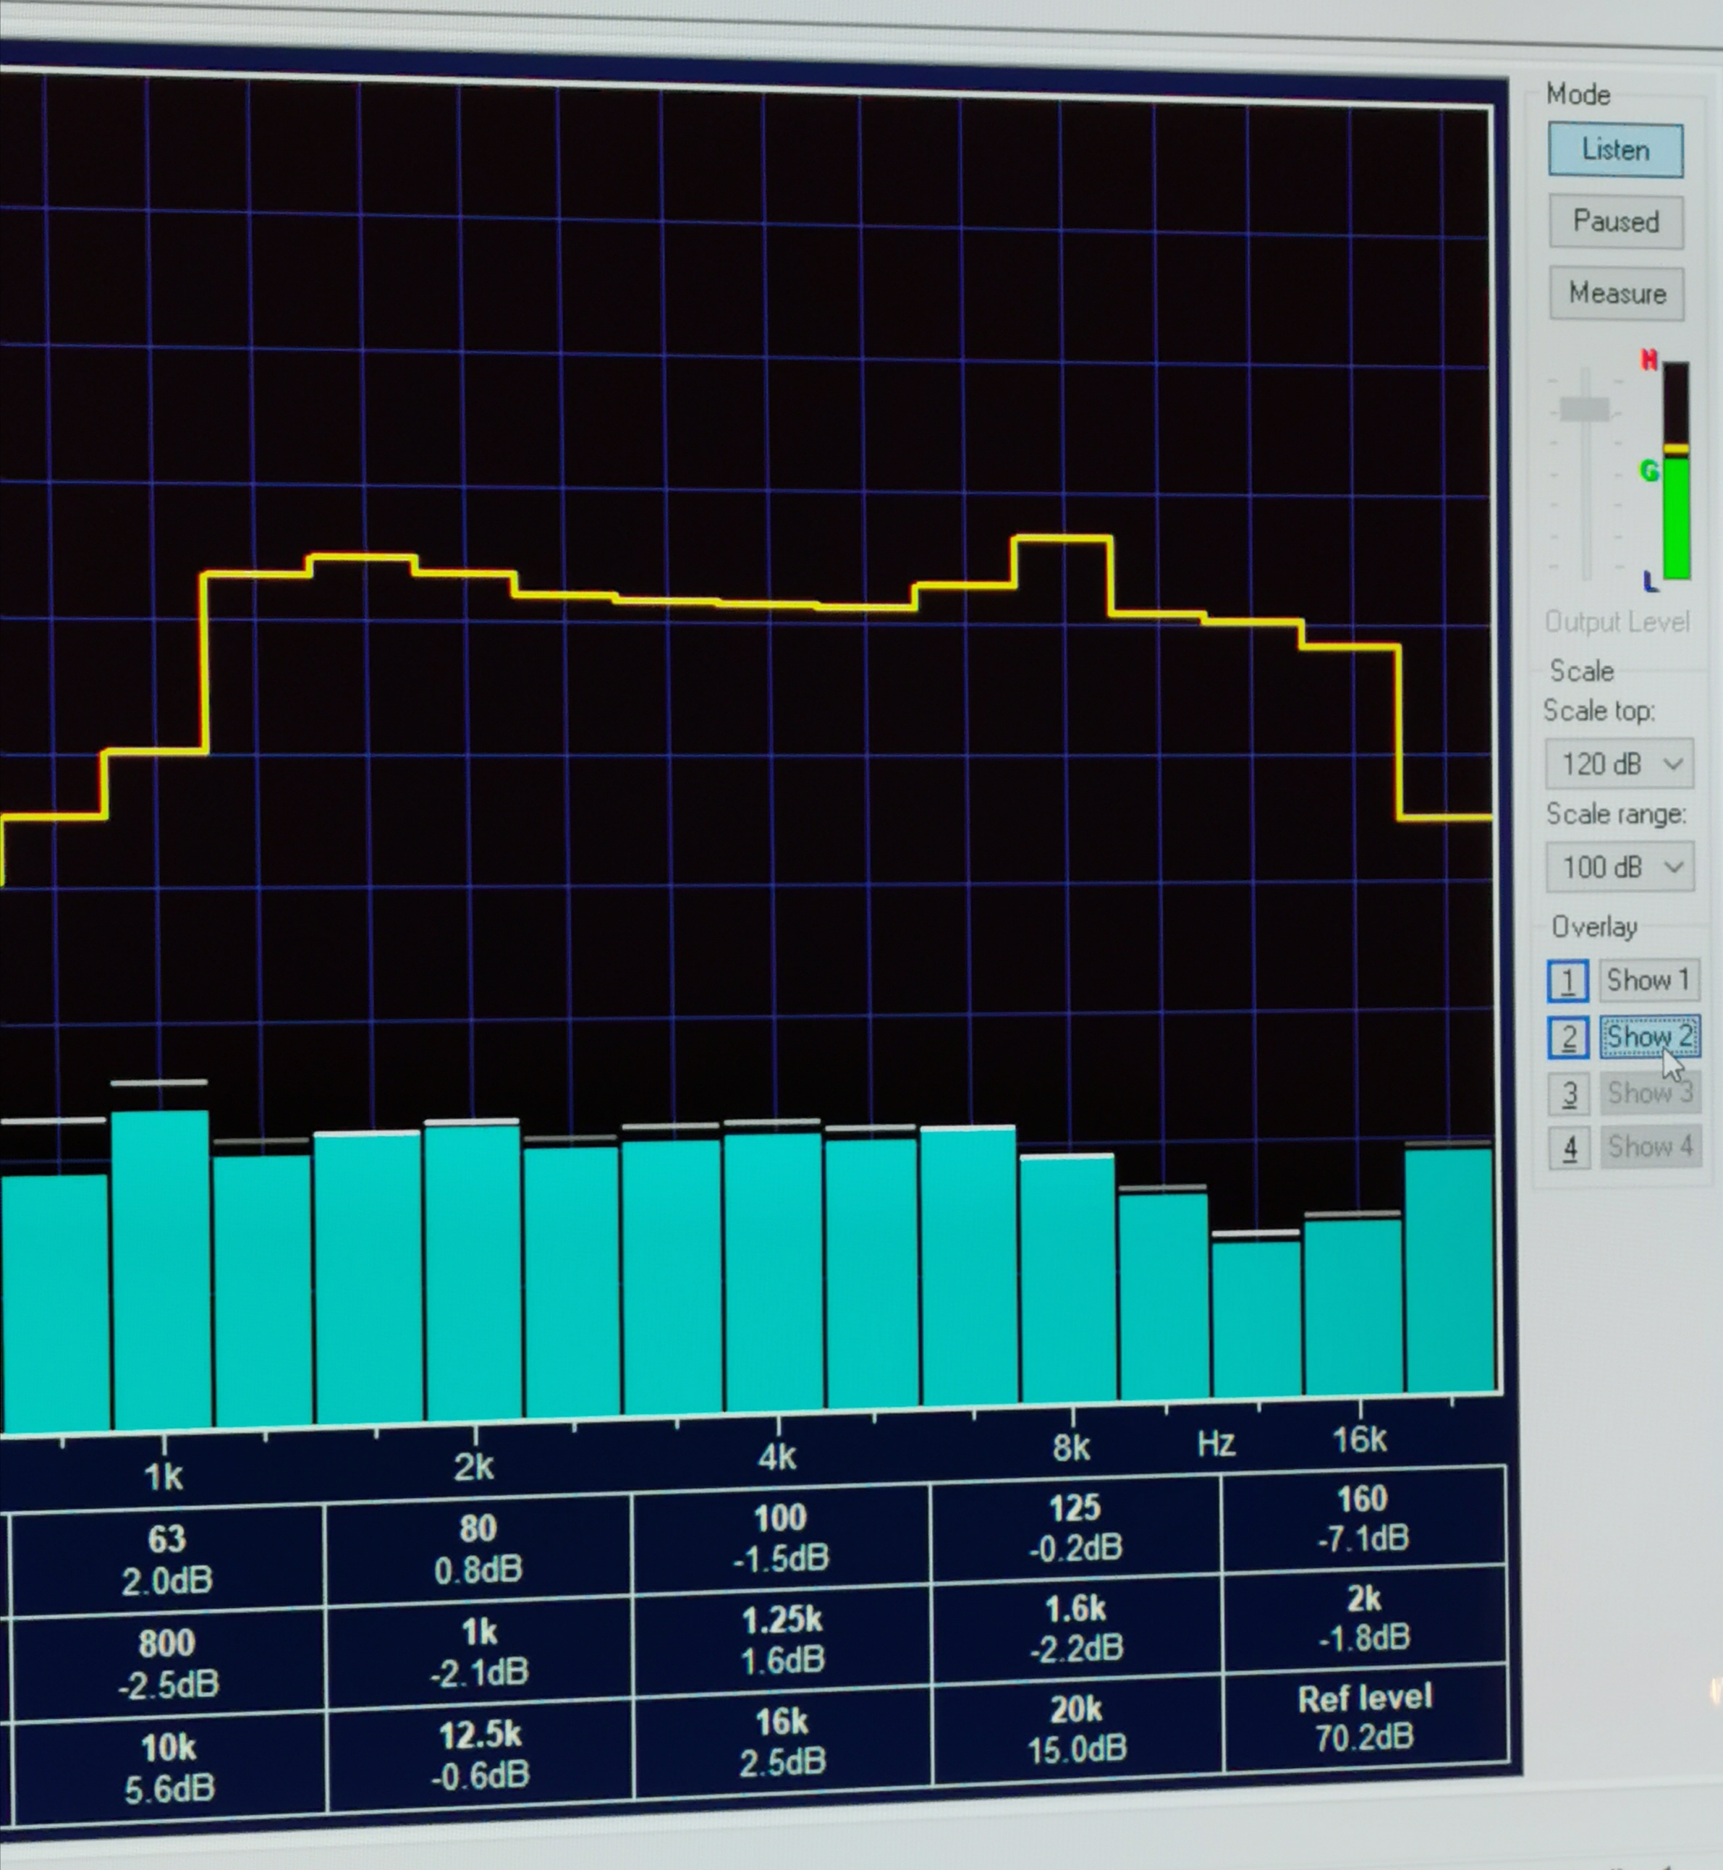1723x1870 pixels.
Task: Open Scale range 100 dB dropdown
Action: click(1619, 867)
